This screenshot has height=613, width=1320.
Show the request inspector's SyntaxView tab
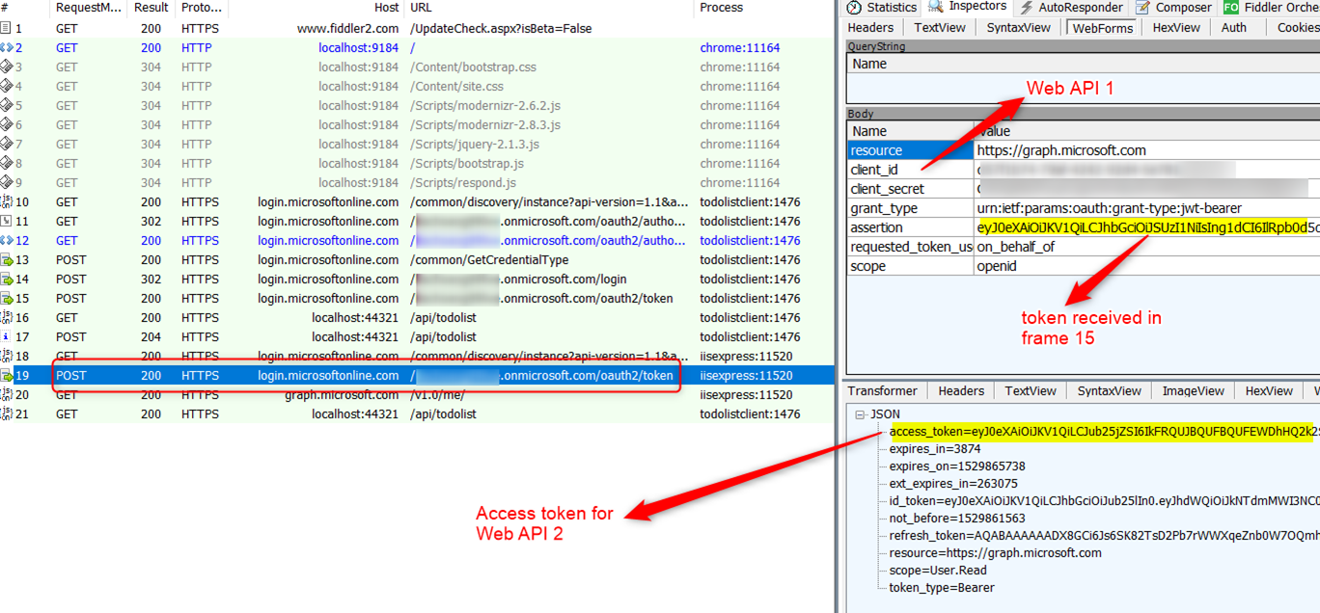(x=1018, y=28)
